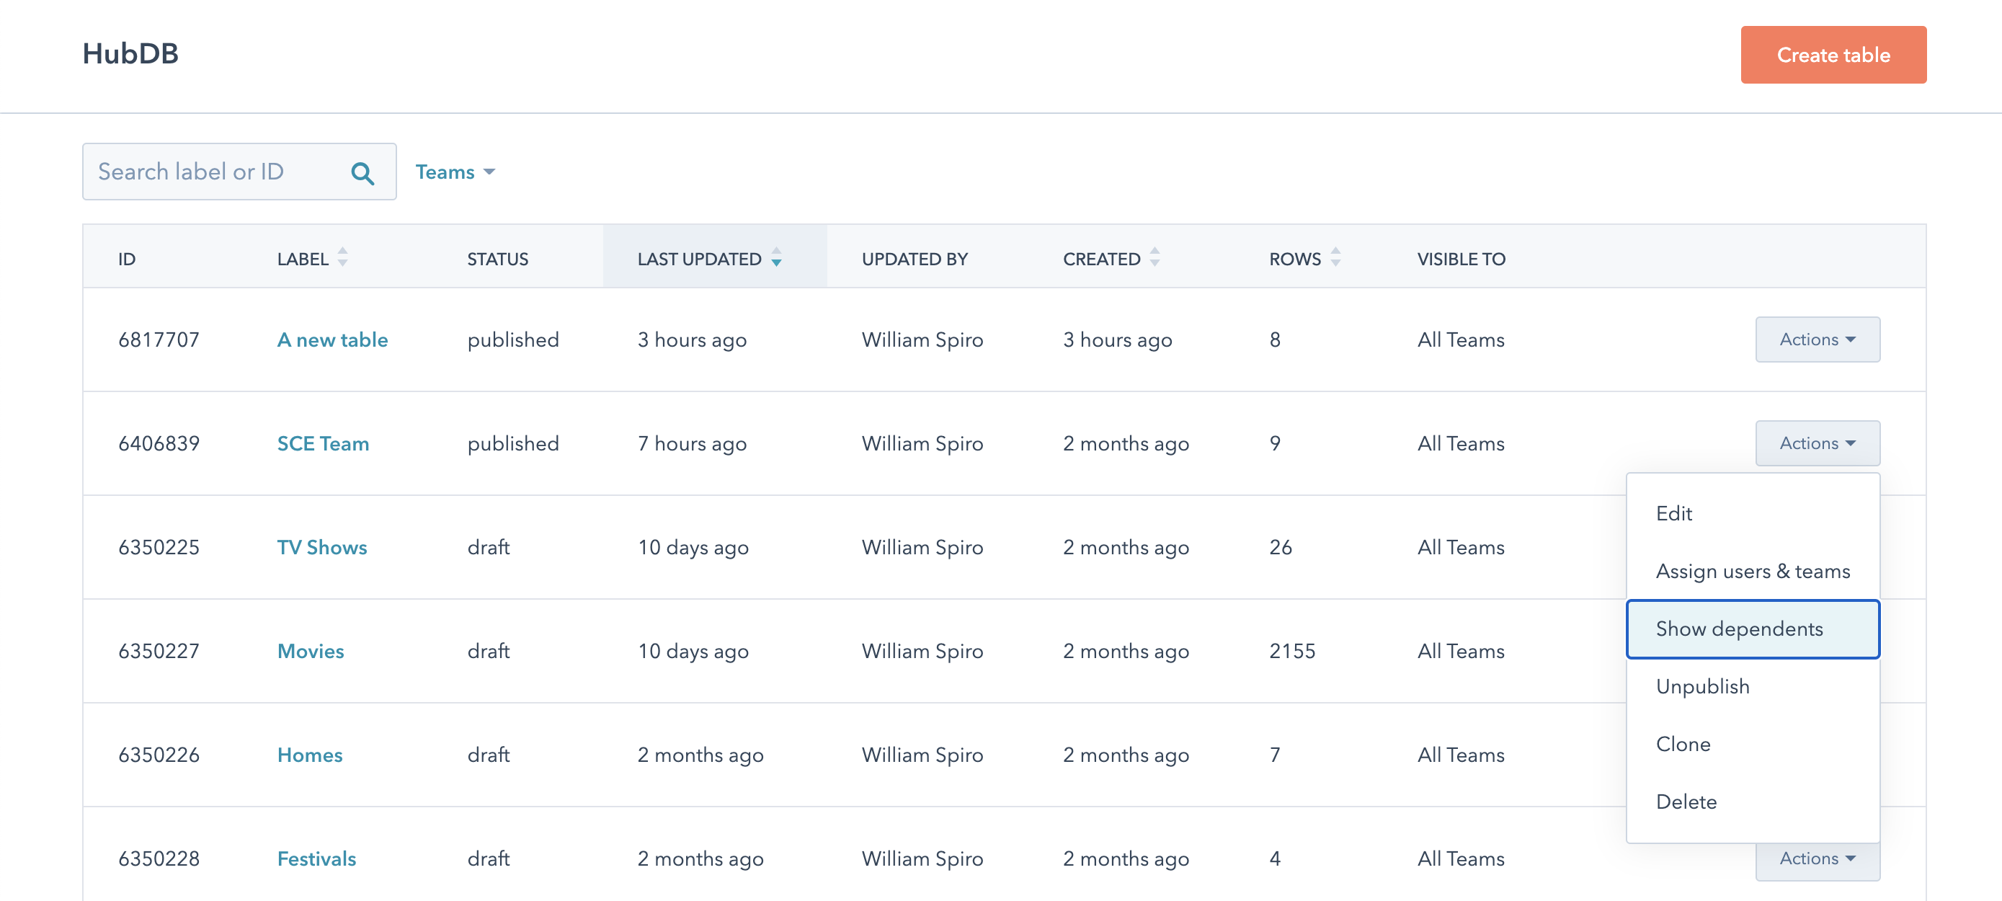This screenshot has width=2002, height=901.
Task: Open the Movies table
Action: tap(310, 651)
